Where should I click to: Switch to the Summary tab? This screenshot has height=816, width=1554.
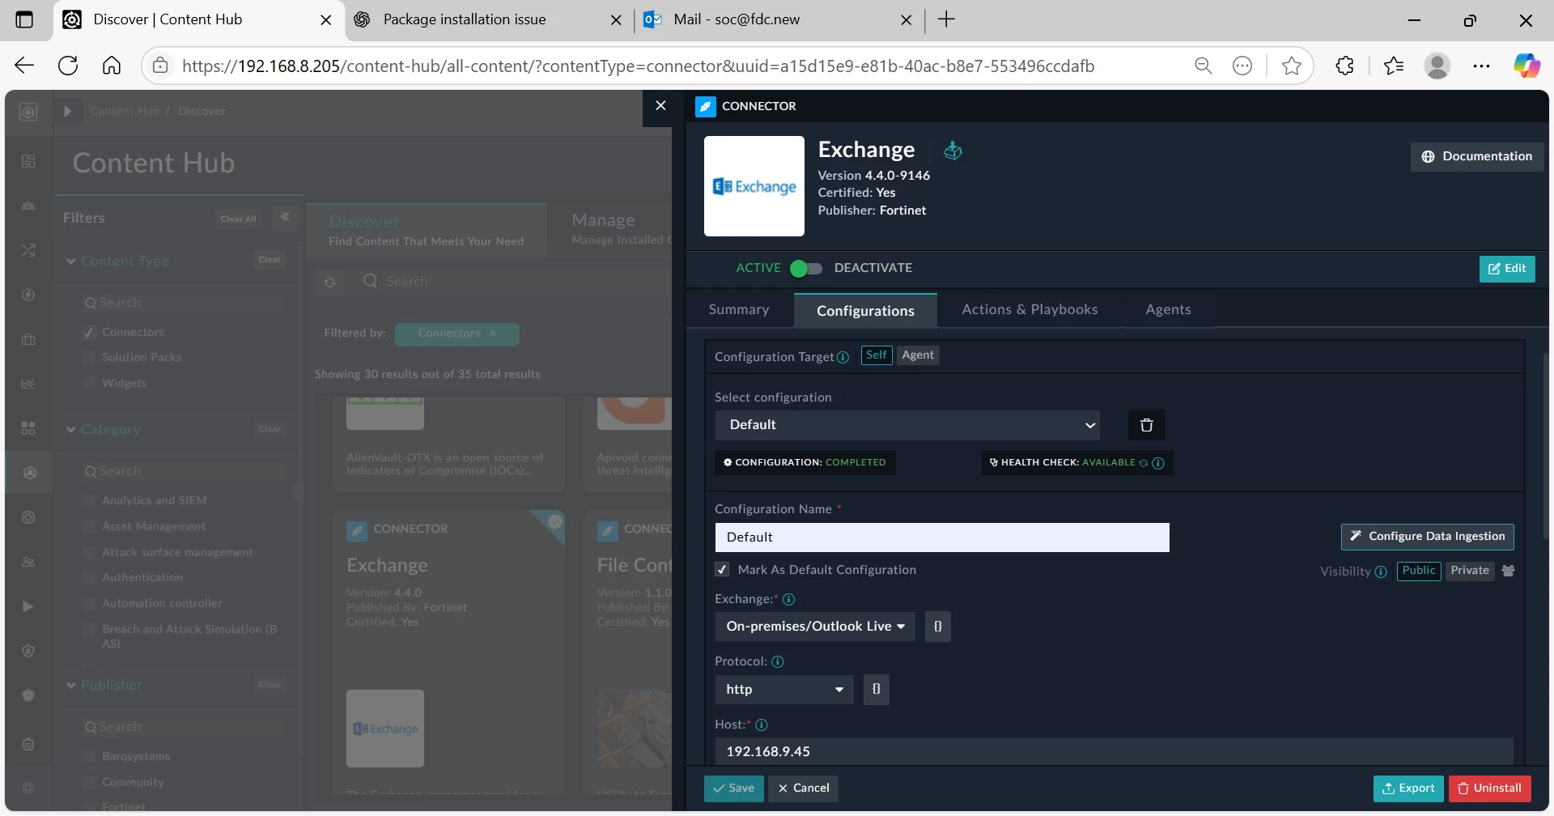[x=739, y=310]
